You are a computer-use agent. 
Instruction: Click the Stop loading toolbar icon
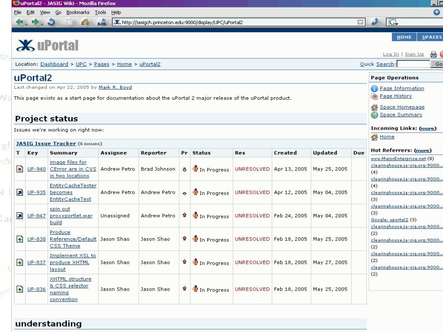click(68, 22)
